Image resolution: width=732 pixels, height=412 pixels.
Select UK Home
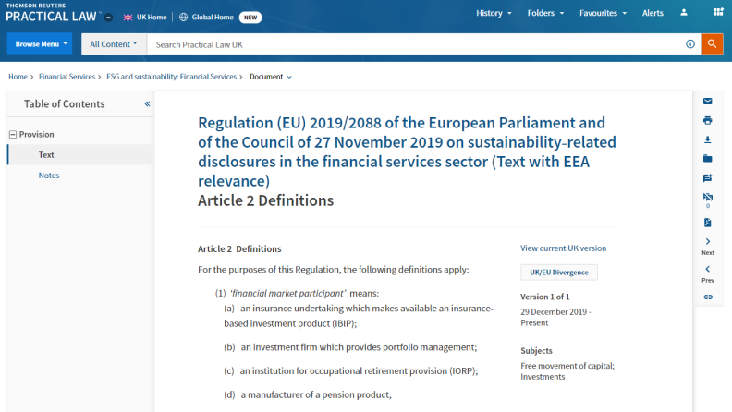(x=145, y=18)
